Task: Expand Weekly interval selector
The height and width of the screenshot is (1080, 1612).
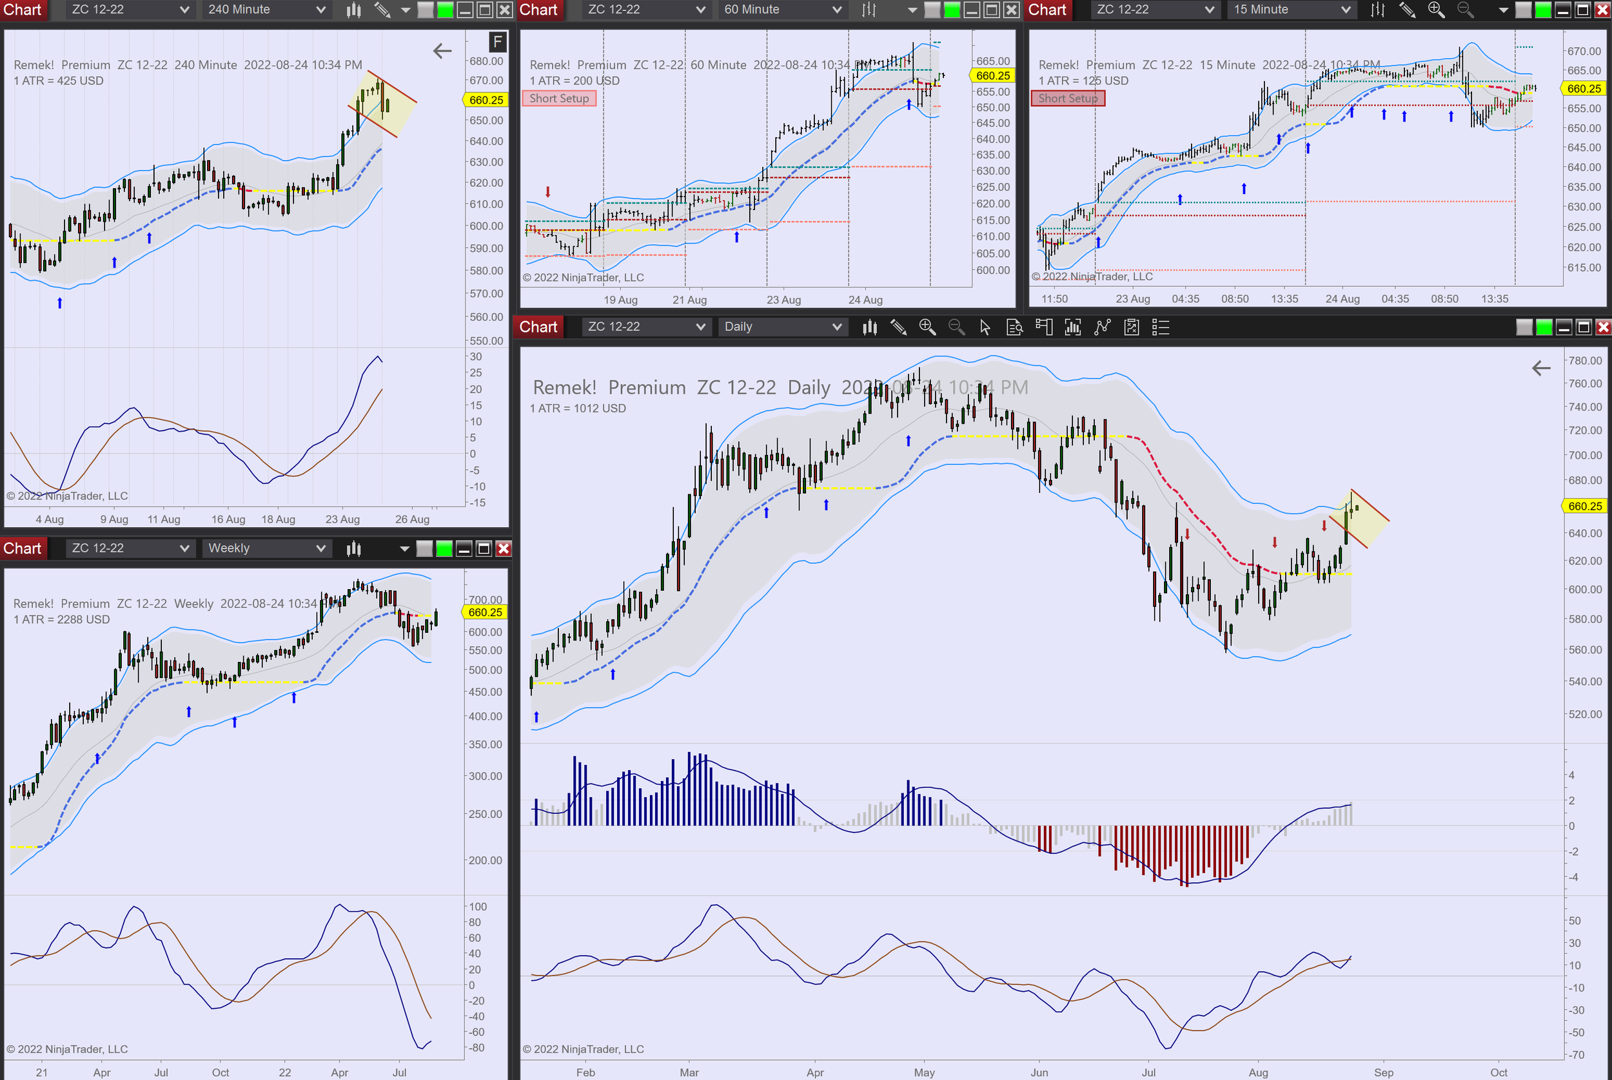Action: [x=266, y=548]
